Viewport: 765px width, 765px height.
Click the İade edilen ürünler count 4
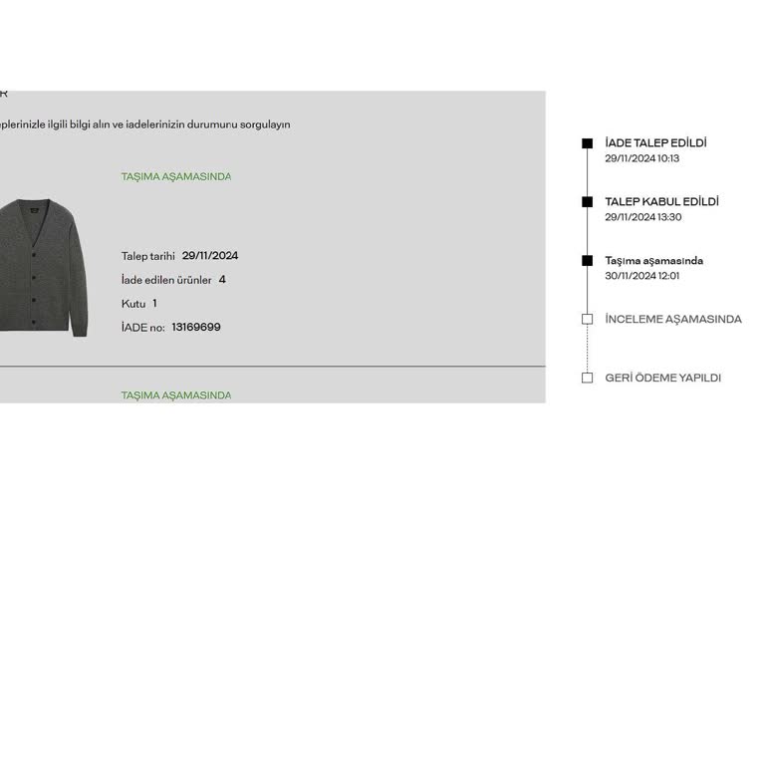(x=222, y=280)
